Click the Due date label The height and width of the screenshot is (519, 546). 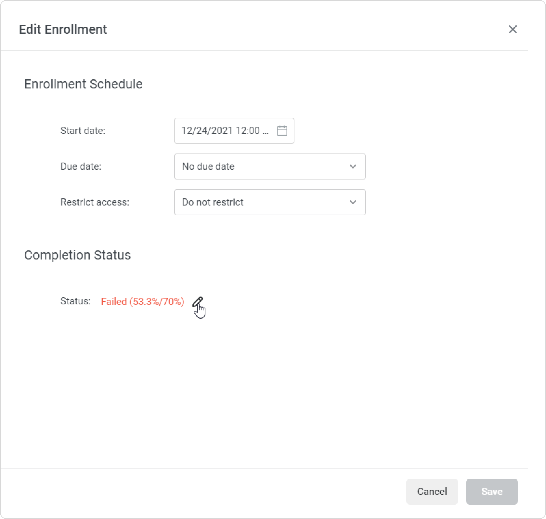tap(81, 166)
